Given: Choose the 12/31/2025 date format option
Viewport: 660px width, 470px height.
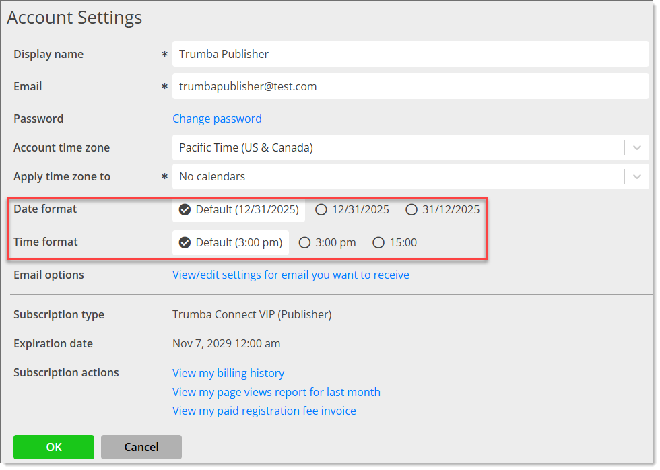Looking at the screenshot, I should [x=352, y=209].
